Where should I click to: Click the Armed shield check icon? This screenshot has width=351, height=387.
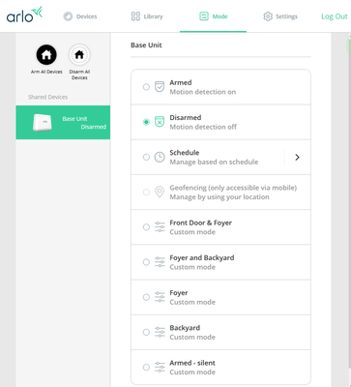[x=160, y=87]
